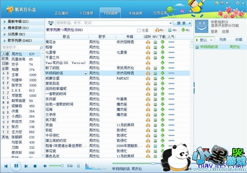Play all MVs with the MV ALL button
The image size is (247, 173).
point(172,30)
